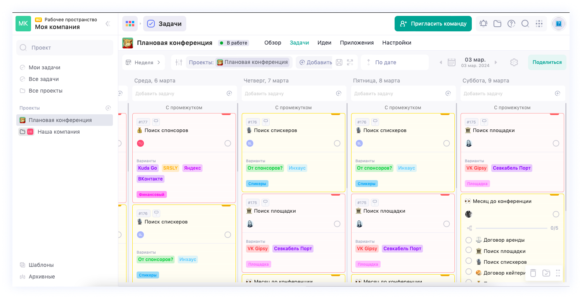Collapse the sidebar with double chevron
This screenshot has width=582, height=299.
click(x=108, y=24)
